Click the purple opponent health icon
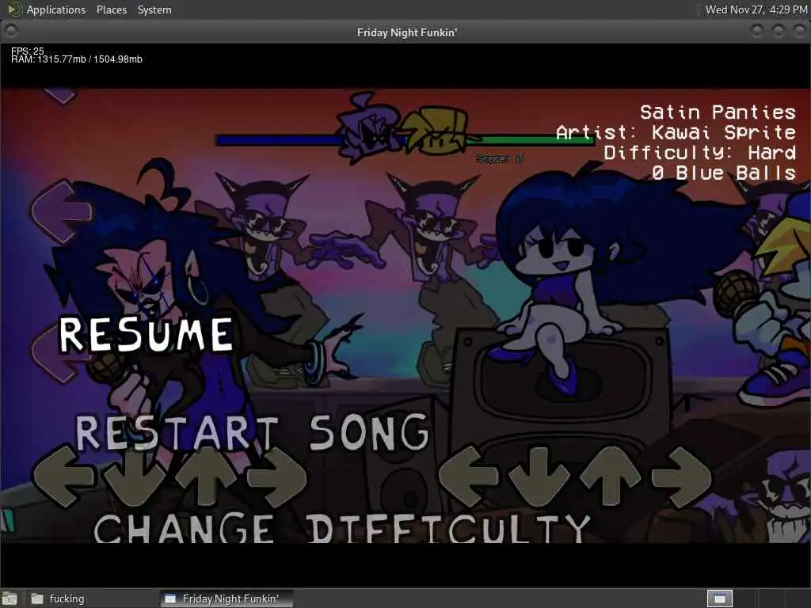811x608 pixels. pos(369,127)
